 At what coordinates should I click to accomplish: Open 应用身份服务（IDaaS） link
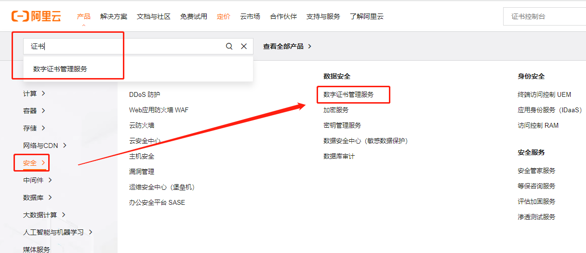tap(550, 110)
